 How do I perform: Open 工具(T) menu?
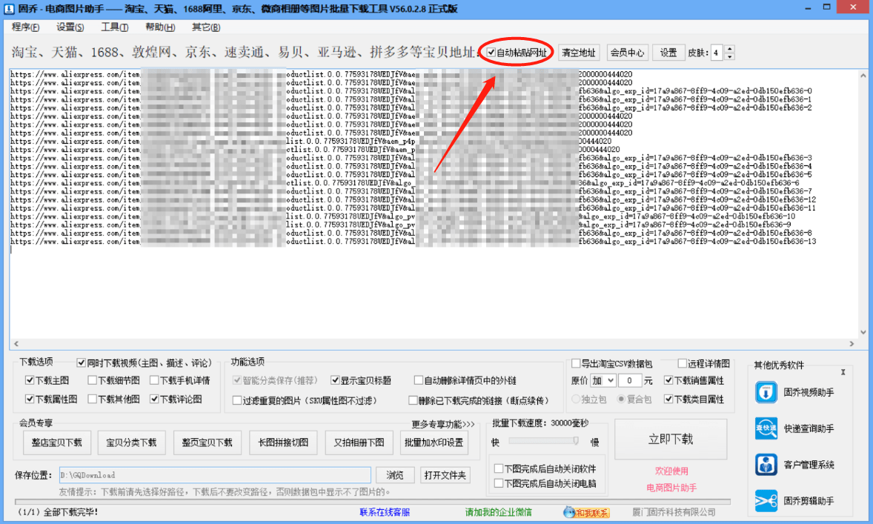(x=115, y=27)
